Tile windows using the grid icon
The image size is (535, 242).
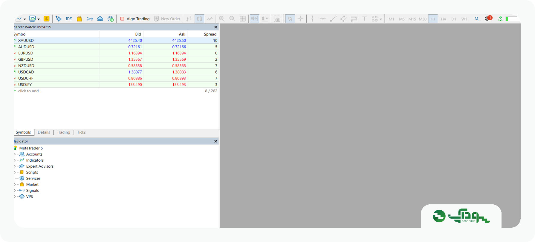(x=243, y=19)
